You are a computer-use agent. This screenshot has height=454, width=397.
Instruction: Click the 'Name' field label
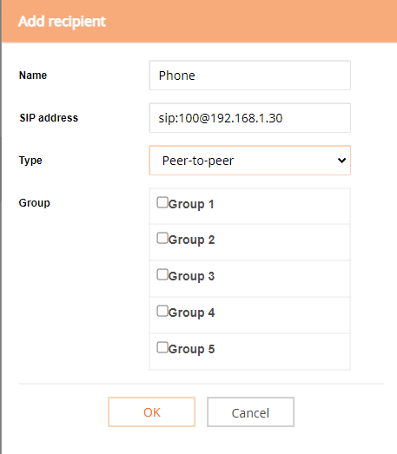(33, 76)
